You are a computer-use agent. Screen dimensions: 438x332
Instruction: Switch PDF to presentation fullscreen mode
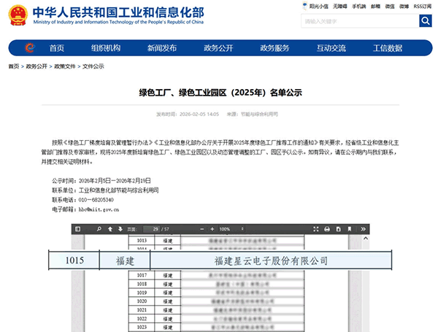coord(315,228)
